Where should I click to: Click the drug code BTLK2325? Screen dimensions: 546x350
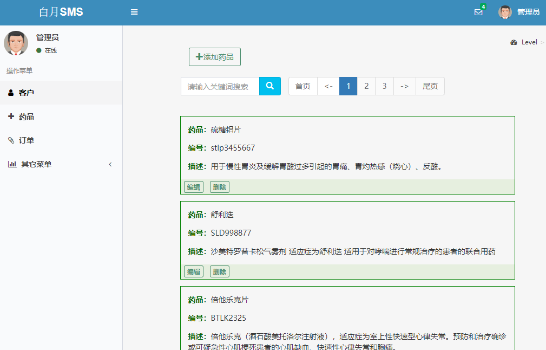228,318
